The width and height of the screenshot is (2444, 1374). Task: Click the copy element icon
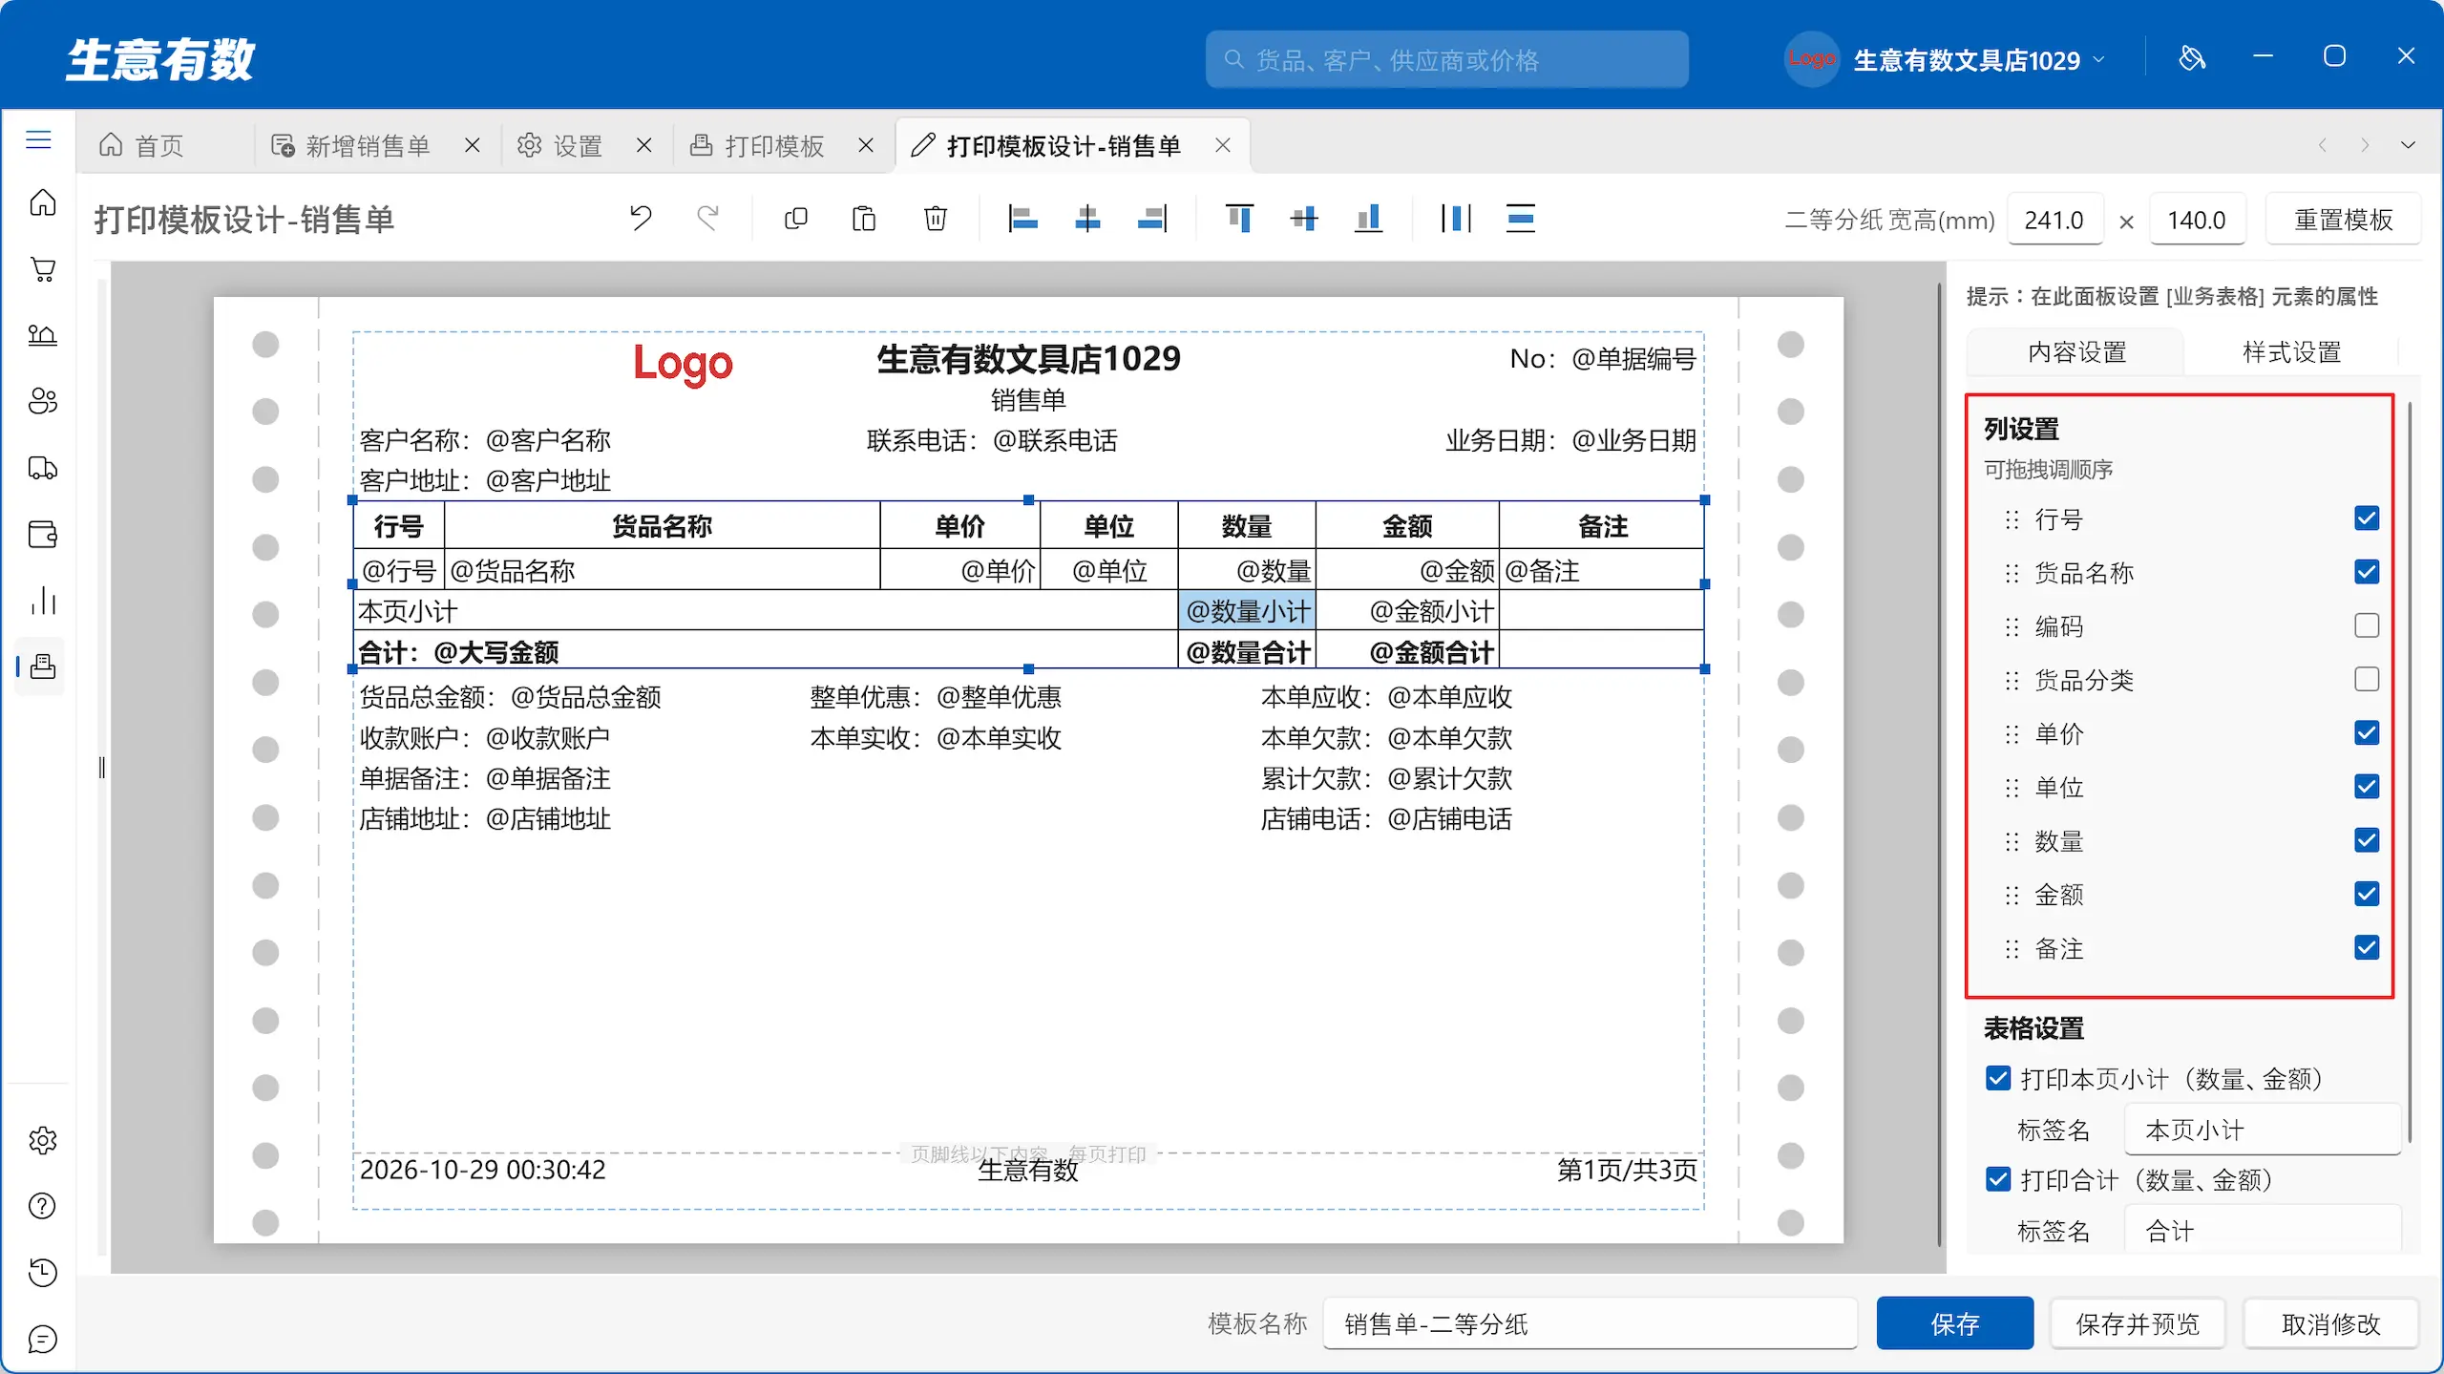(795, 219)
